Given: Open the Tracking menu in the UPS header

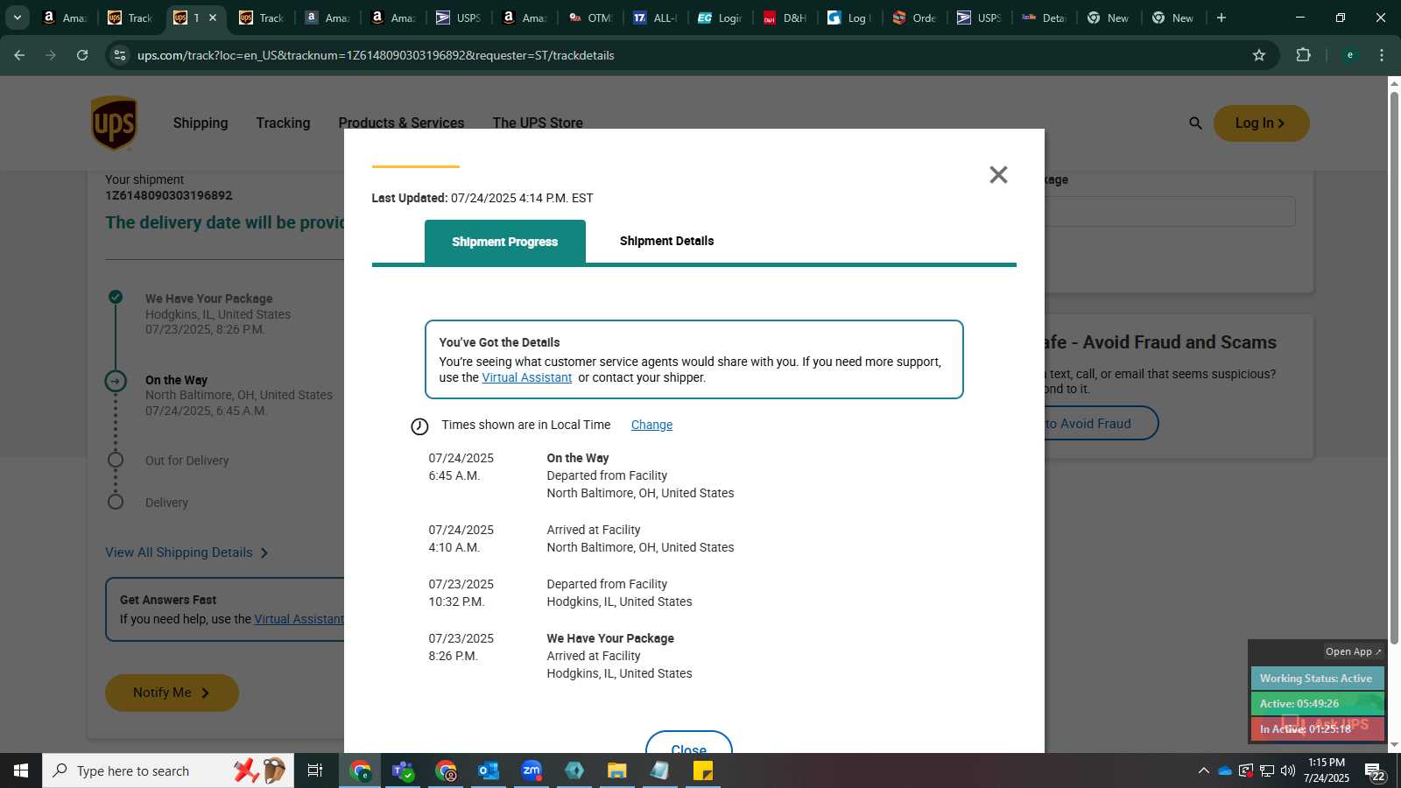Looking at the screenshot, I should (283, 123).
